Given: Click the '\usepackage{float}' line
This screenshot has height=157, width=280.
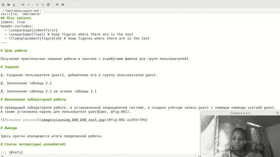Looking at the screenshot, I should coord(69,34).
